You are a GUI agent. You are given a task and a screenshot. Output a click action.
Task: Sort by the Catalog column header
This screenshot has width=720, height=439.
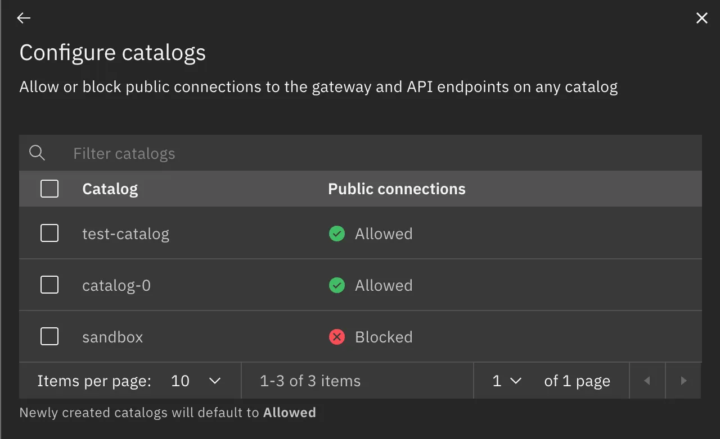[x=110, y=189]
